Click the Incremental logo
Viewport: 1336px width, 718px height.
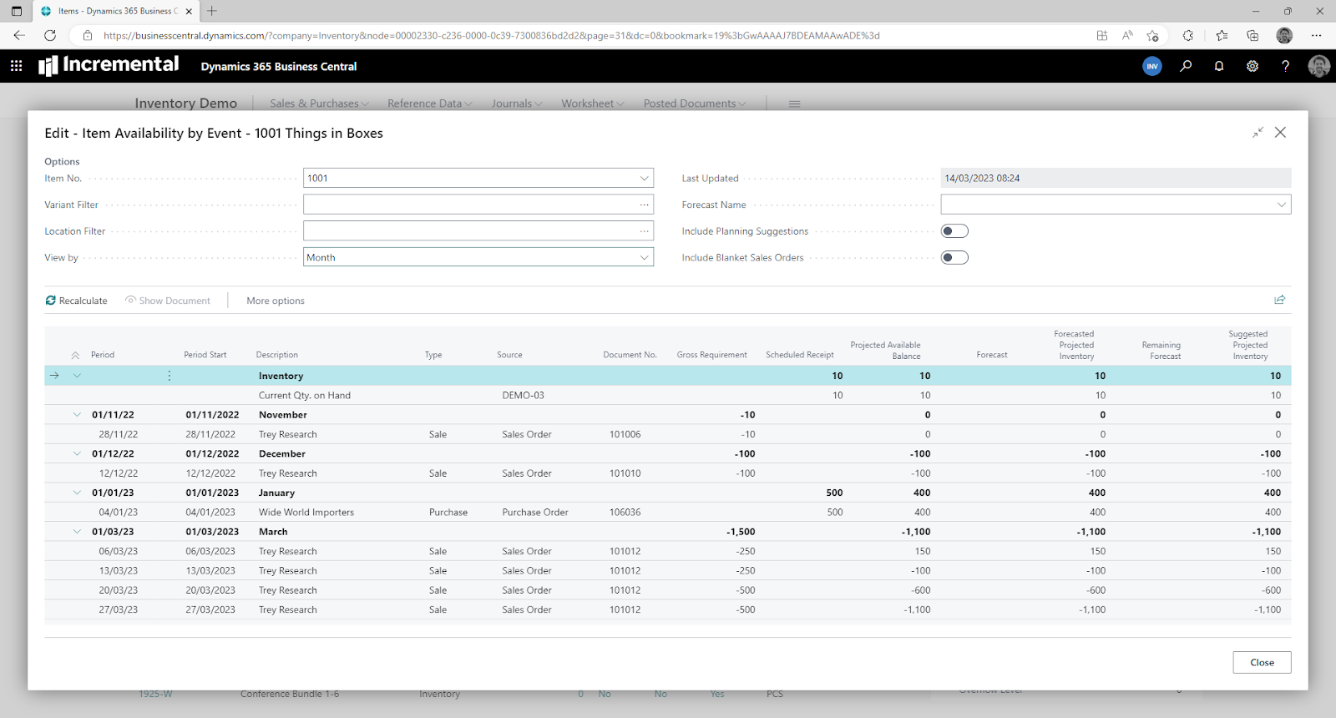tap(109, 65)
